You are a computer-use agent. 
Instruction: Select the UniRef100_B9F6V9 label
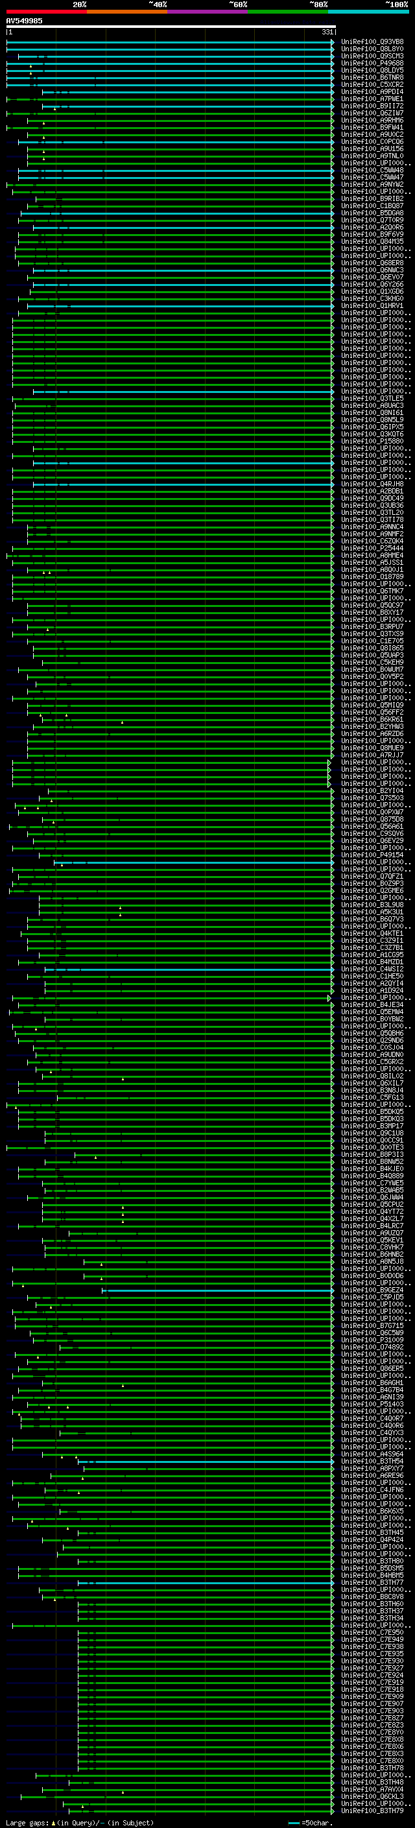[372, 234]
